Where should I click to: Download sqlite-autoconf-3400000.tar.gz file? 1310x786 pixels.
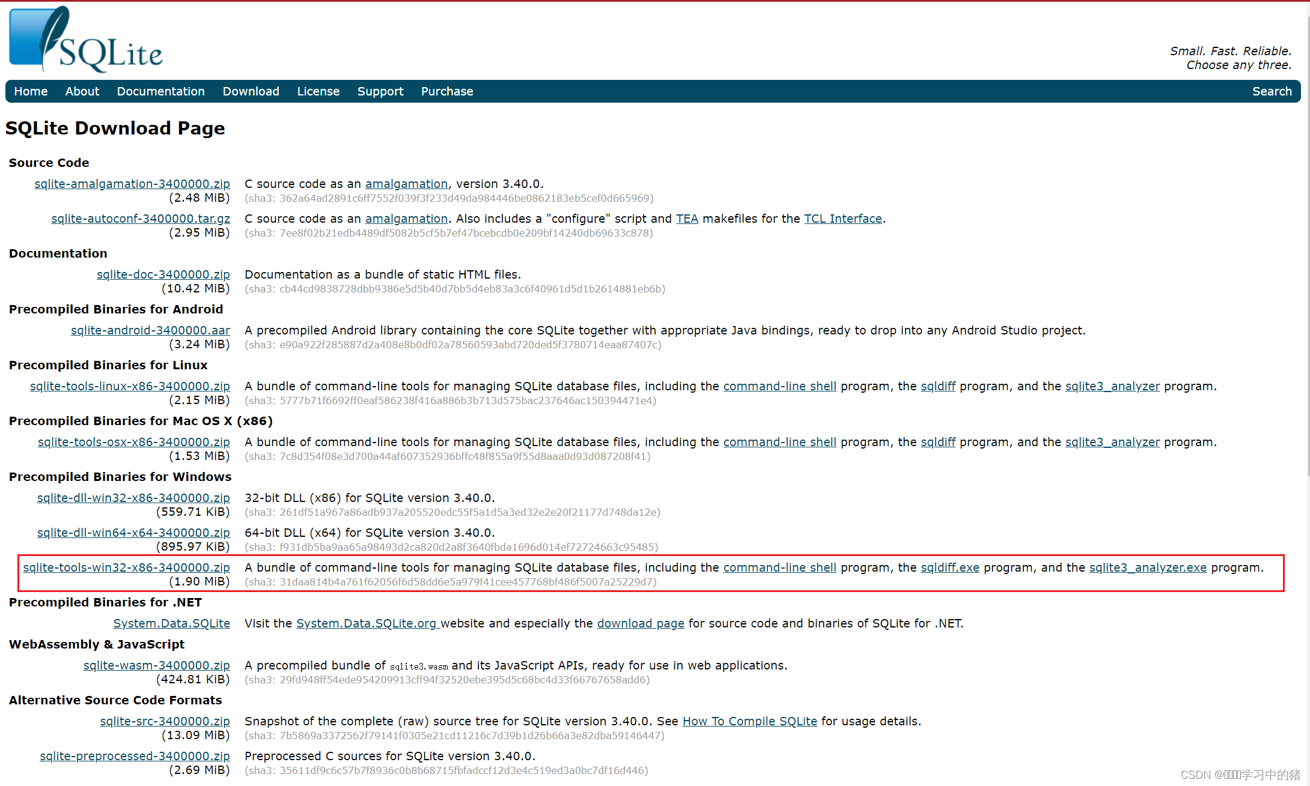click(x=141, y=219)
